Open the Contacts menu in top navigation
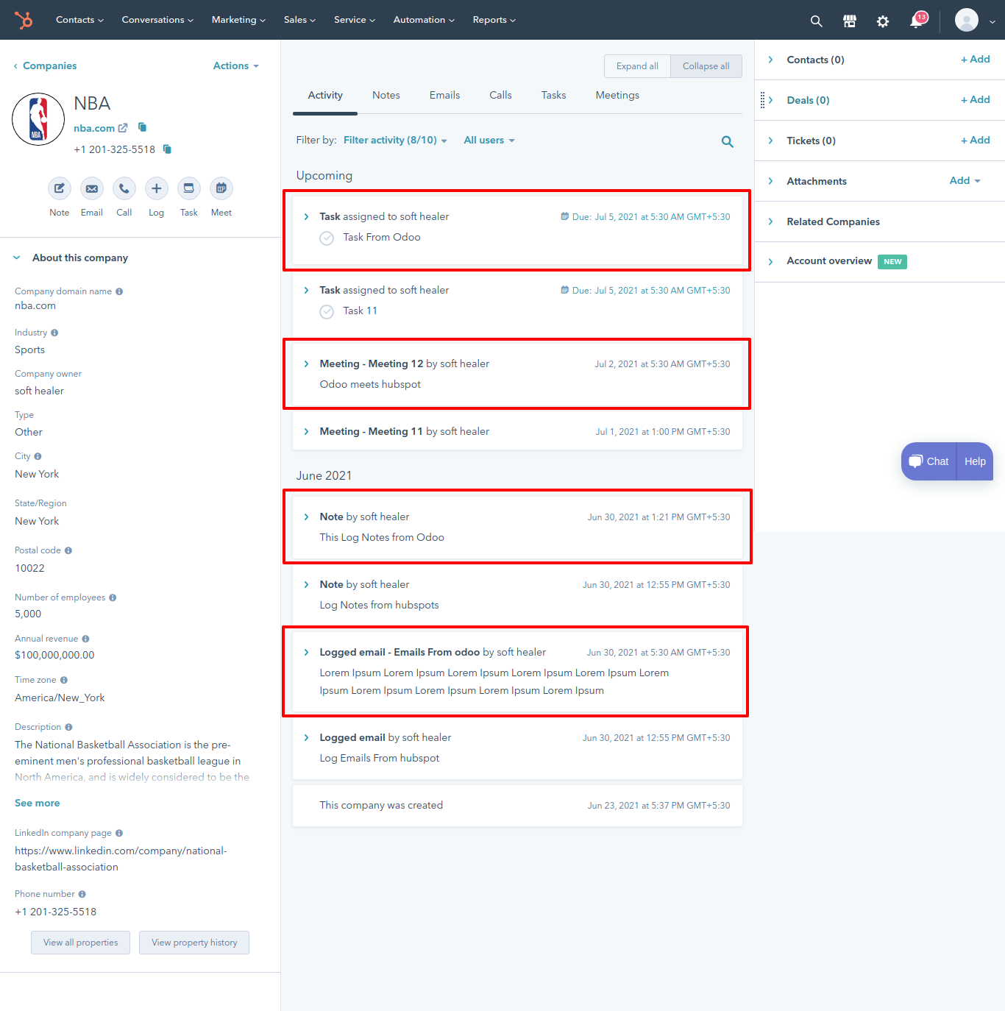Viewport: 1005px width, 1011px height. click(x=79, y=20)
